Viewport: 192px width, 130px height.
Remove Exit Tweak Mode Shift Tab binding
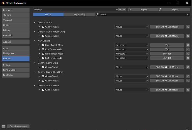tap(188, 58)
